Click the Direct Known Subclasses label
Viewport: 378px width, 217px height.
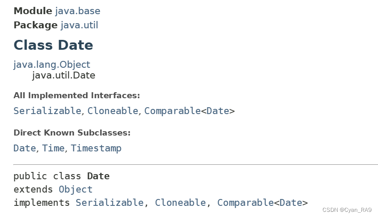72,133
